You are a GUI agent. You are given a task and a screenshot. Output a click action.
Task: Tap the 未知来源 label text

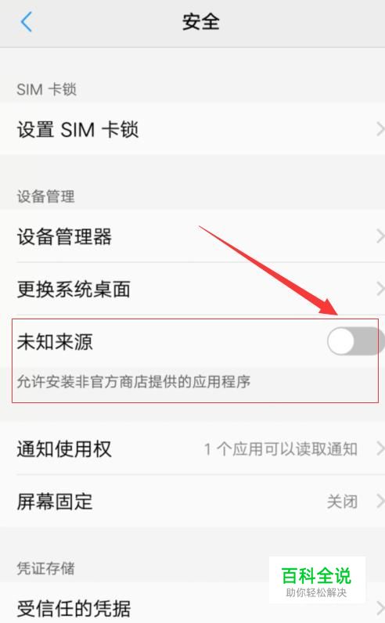(55, 342)
